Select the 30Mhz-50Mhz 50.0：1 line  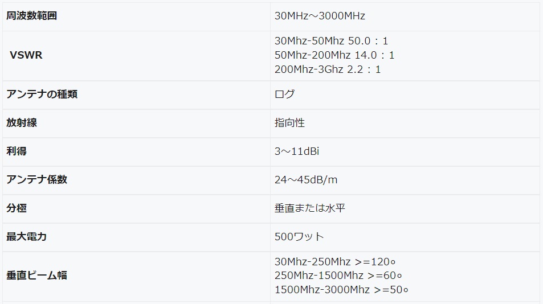point(331,41)
